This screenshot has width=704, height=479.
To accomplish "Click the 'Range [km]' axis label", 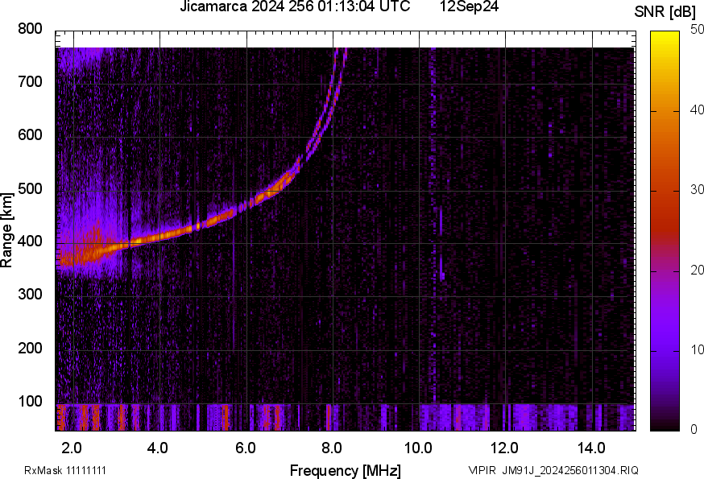I will (x=6, y=230).
